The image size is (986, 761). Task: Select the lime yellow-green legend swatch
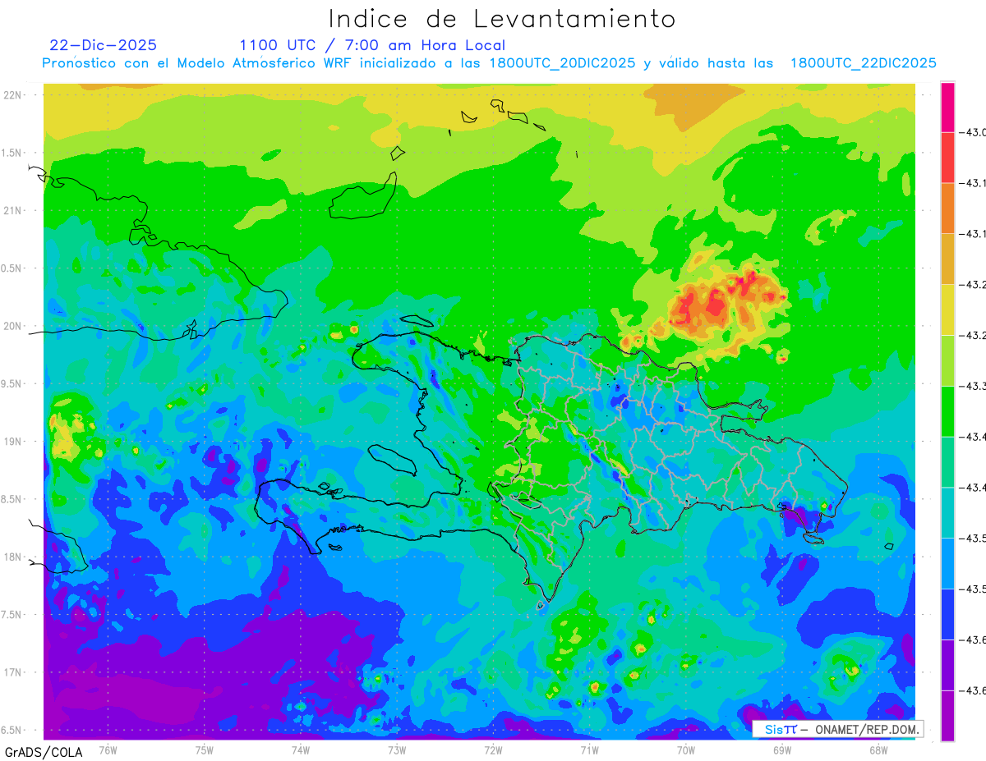(x=947, y=360)
